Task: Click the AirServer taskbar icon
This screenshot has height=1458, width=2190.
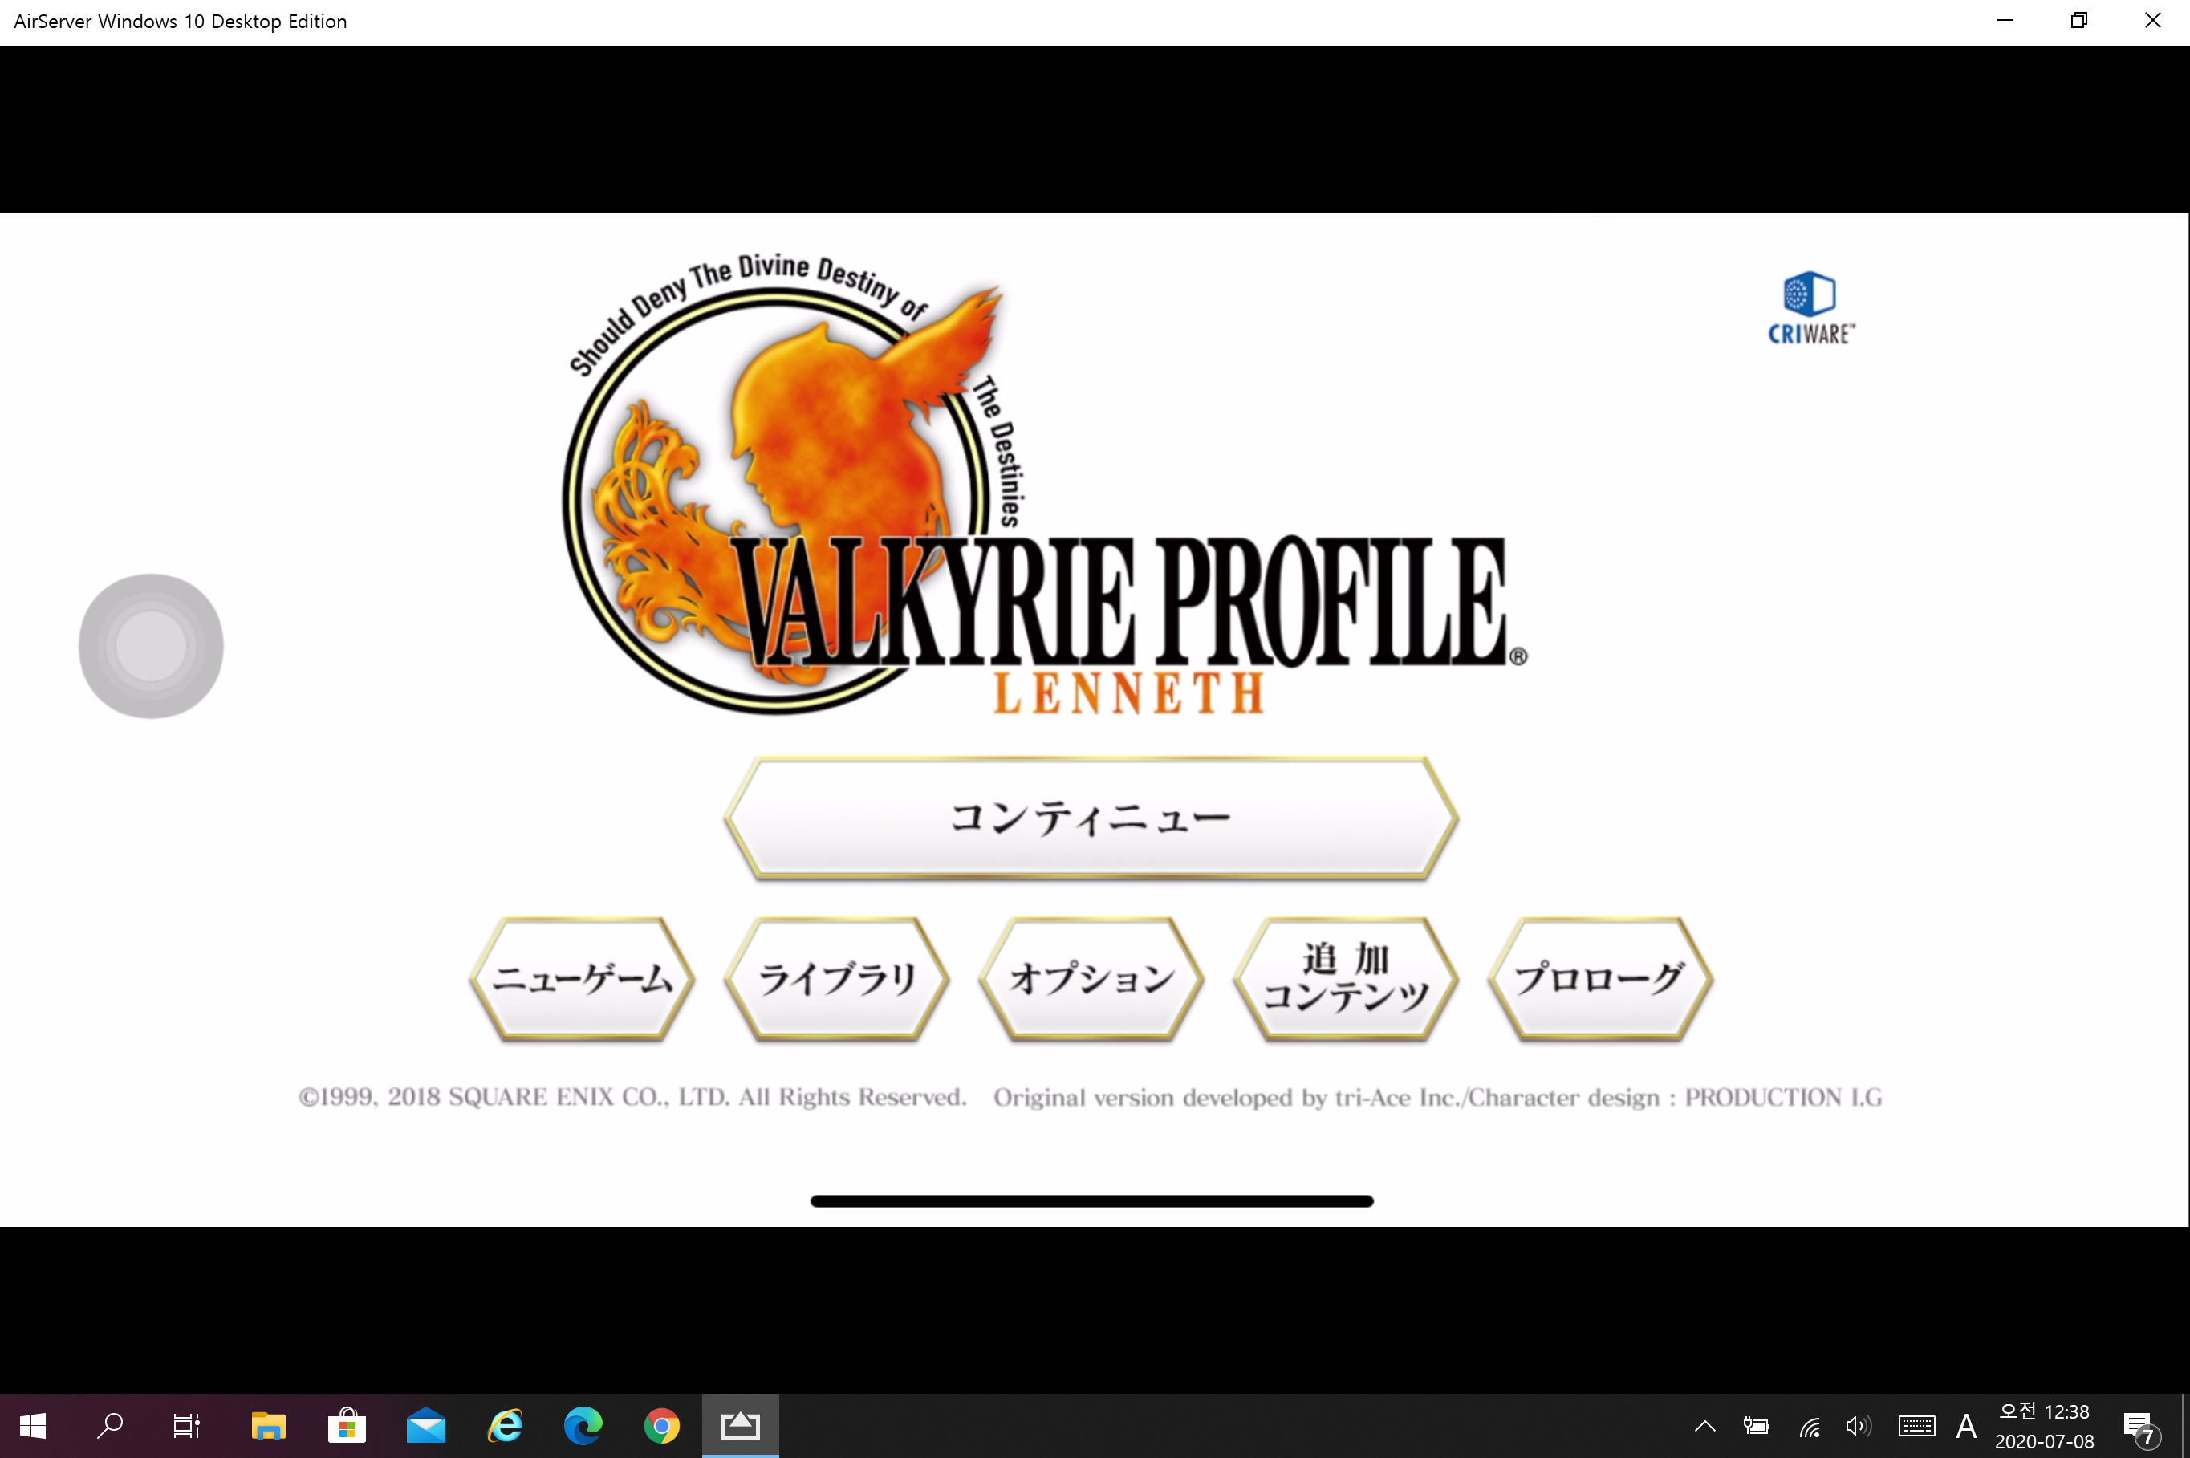Action: tap(740, 1425)
